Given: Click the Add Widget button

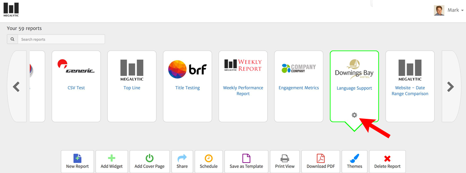Looking at the screenshot, I should coord(112,161).
